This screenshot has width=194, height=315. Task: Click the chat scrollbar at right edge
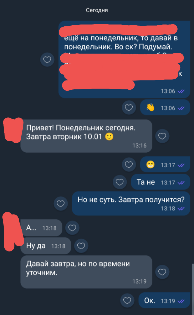click(x=193, y=289)
